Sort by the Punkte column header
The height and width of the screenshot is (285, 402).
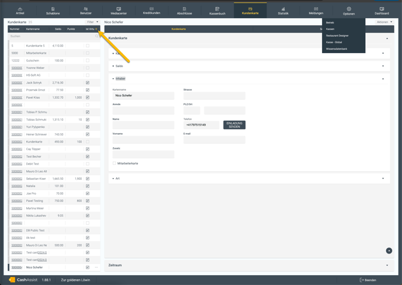(x=71, y=29)
